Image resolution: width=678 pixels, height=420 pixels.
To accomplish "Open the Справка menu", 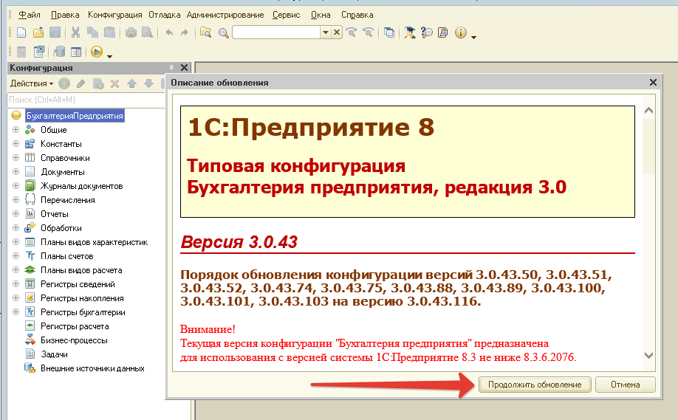I will [357, 15].
